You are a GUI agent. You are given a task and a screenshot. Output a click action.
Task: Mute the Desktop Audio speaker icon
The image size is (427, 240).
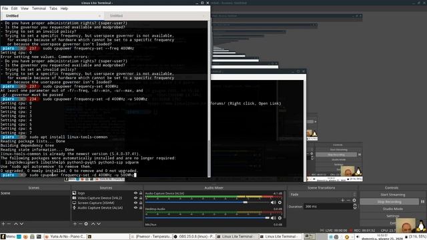(x=273, y=218)
